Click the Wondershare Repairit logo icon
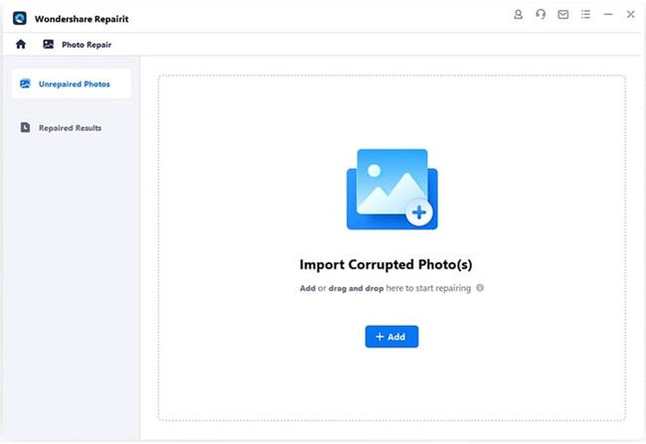Screen dimensions: 646x444 [19, 19]
